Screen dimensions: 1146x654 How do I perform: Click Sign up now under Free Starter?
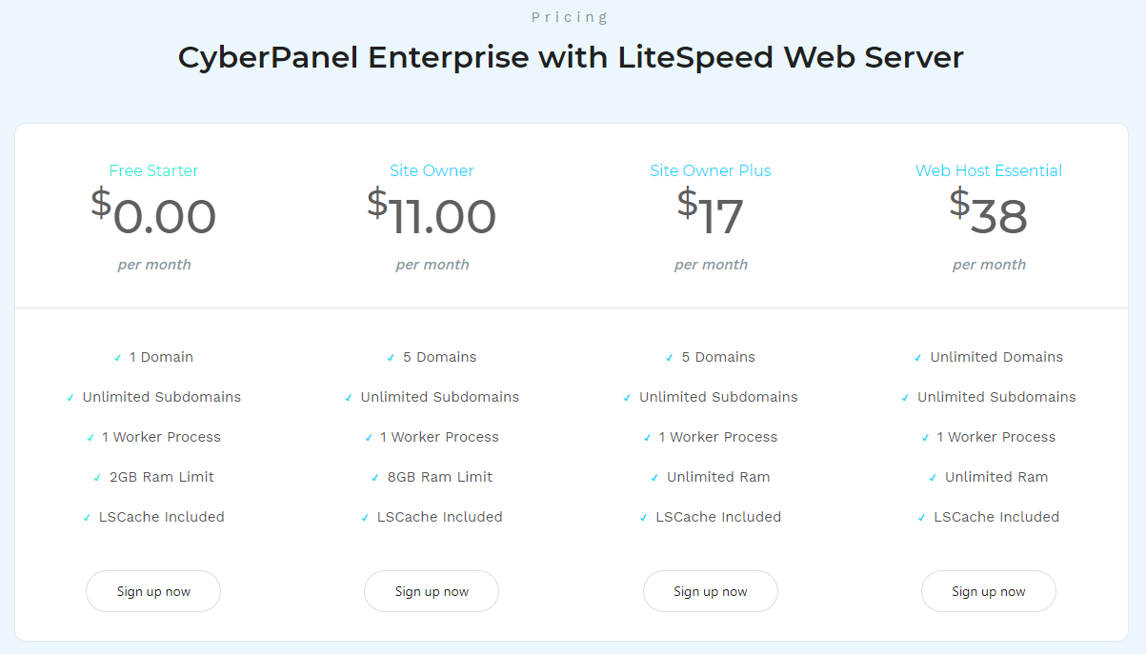(x=153, y=591)
